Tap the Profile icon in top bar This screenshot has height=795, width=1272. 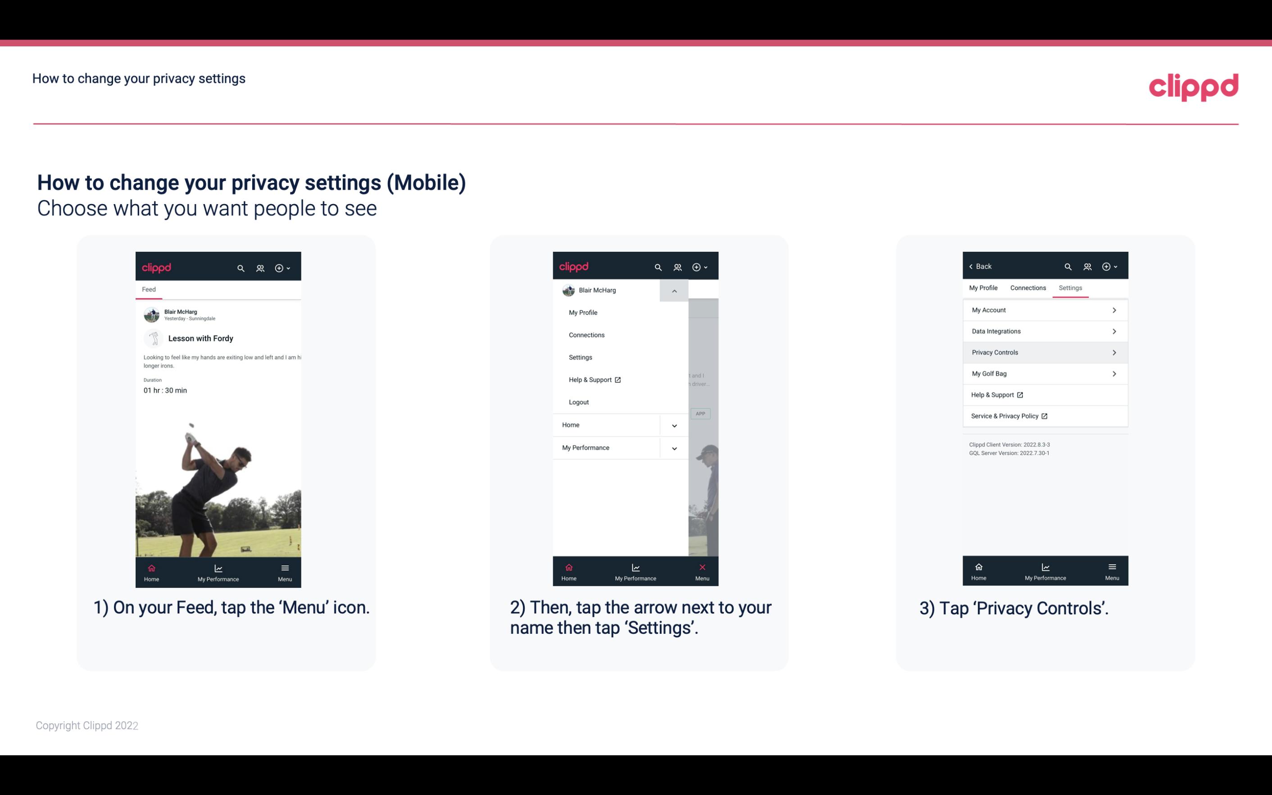[261, 267]
